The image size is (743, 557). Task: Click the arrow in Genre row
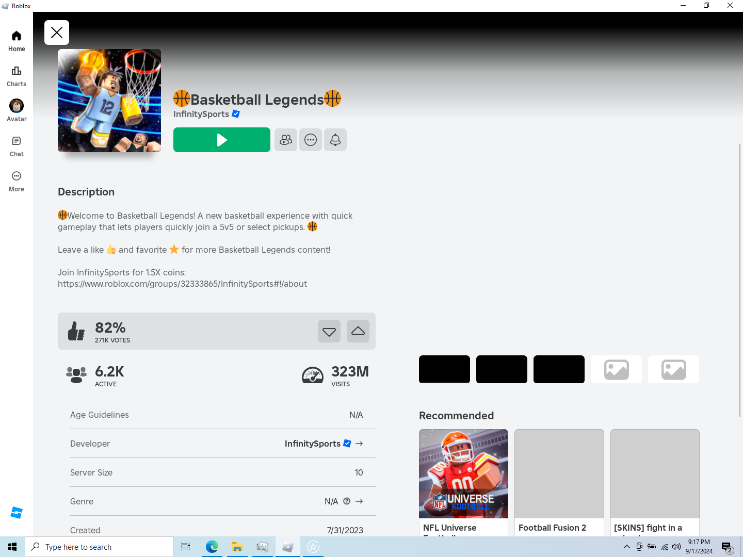point(359,501)
